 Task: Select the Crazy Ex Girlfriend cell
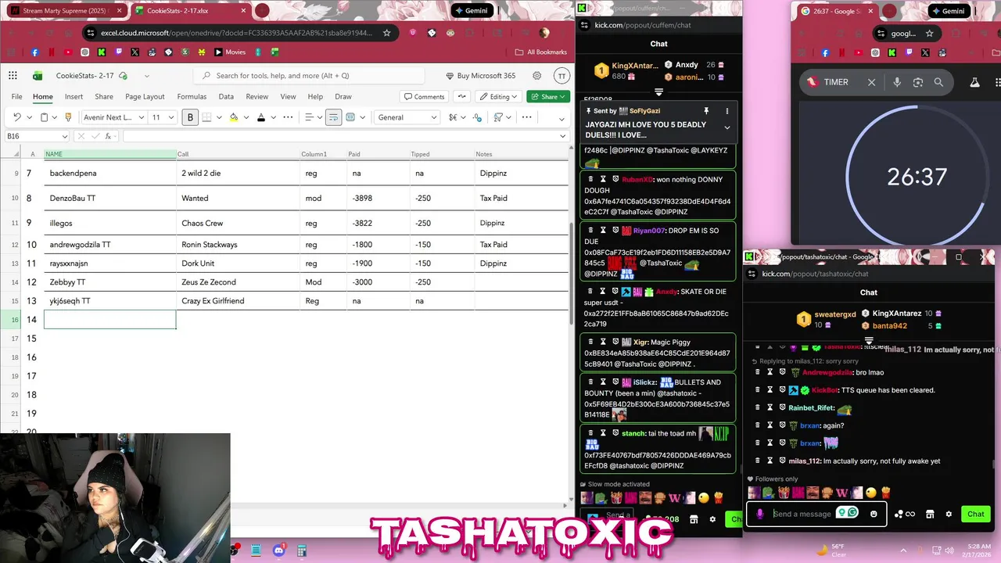coord(239,300)
